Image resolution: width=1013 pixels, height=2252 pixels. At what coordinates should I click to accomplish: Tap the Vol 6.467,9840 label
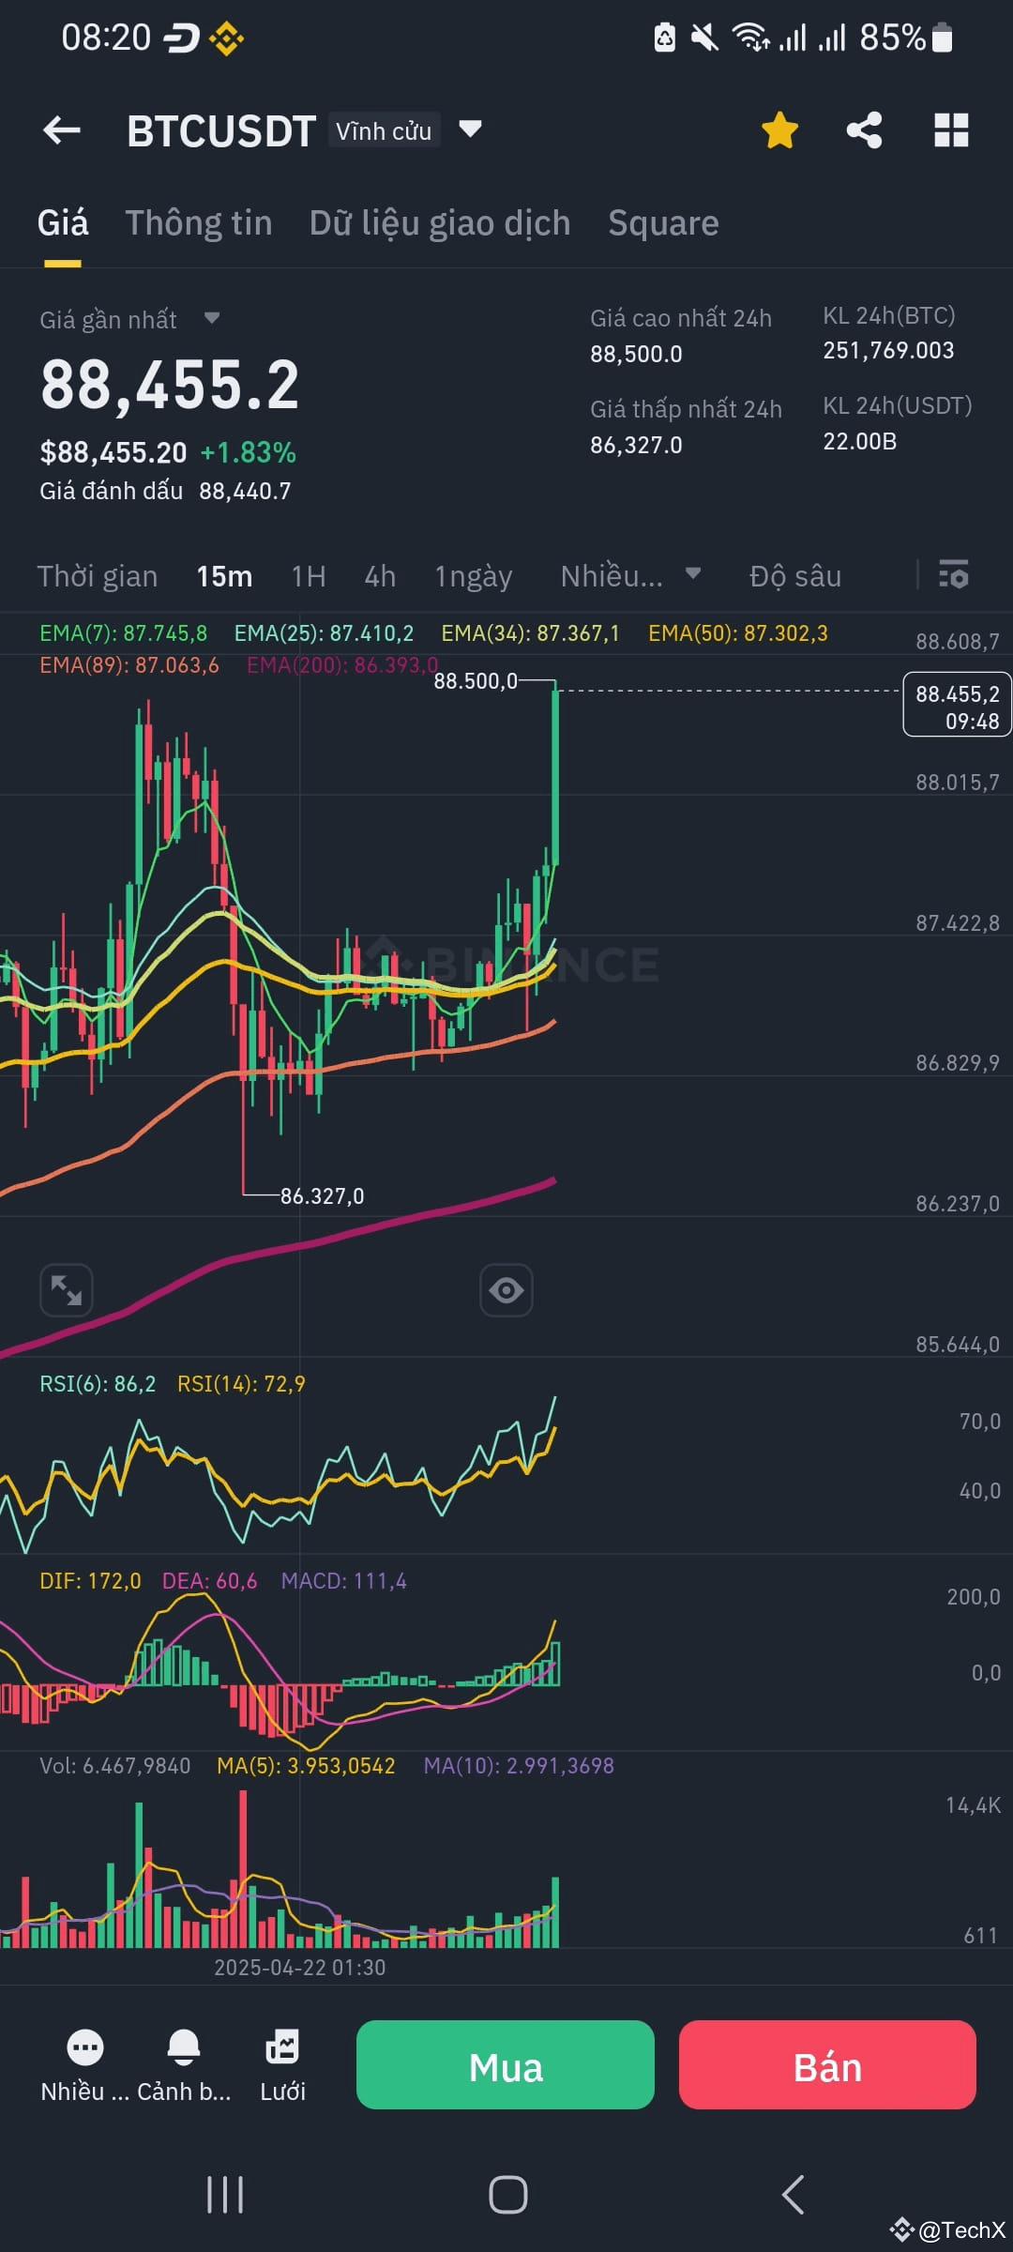click(x=114, y=1766)
